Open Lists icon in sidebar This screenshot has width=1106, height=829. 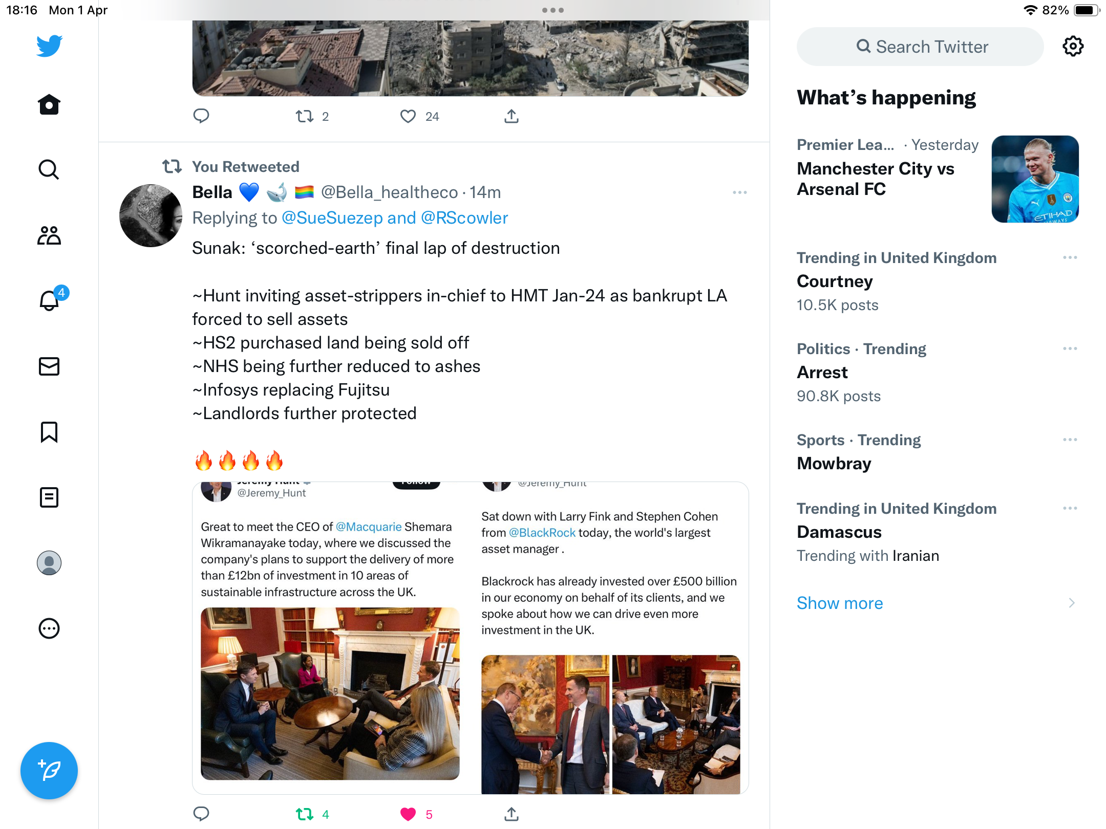tap(49, 497)
